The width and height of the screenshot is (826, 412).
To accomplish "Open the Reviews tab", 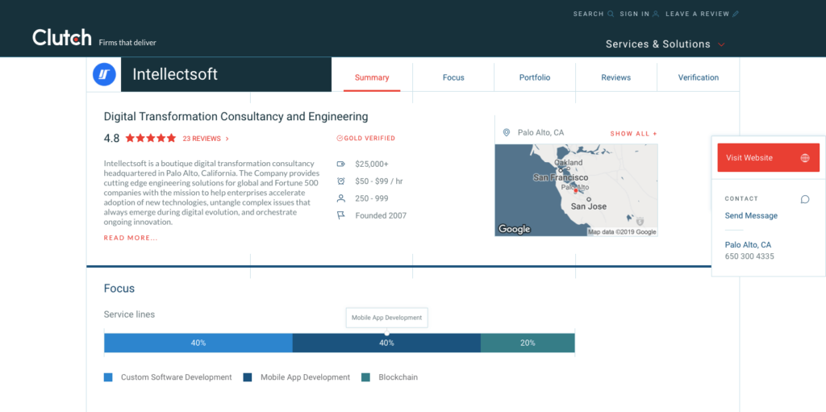I will pos(615,77).
